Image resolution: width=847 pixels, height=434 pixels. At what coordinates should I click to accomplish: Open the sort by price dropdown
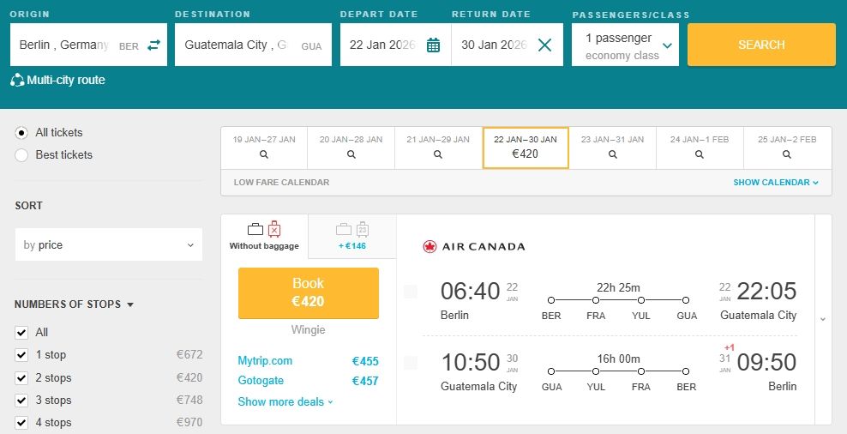click(x=109, y=245)
